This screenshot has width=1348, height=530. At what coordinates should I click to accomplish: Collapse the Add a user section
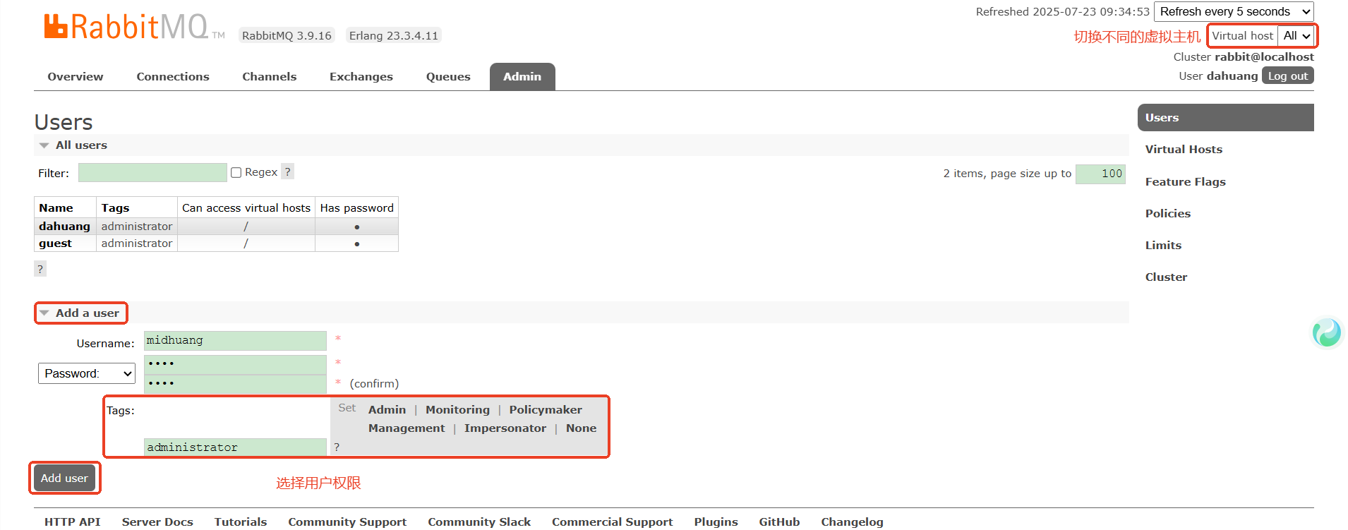pyautogui.click(x=80, y=313)
